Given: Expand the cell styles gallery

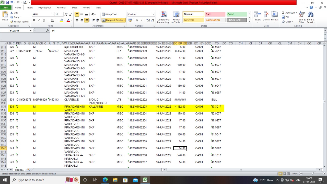Looking at the screenshot, I should [249, 21].
